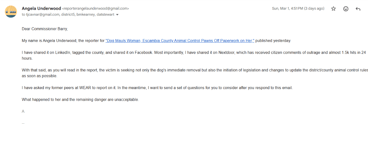Open the "Dog Mauls Woman" article link
The width and height of the screenshot is (368, 146).
(x=180, y=40)
